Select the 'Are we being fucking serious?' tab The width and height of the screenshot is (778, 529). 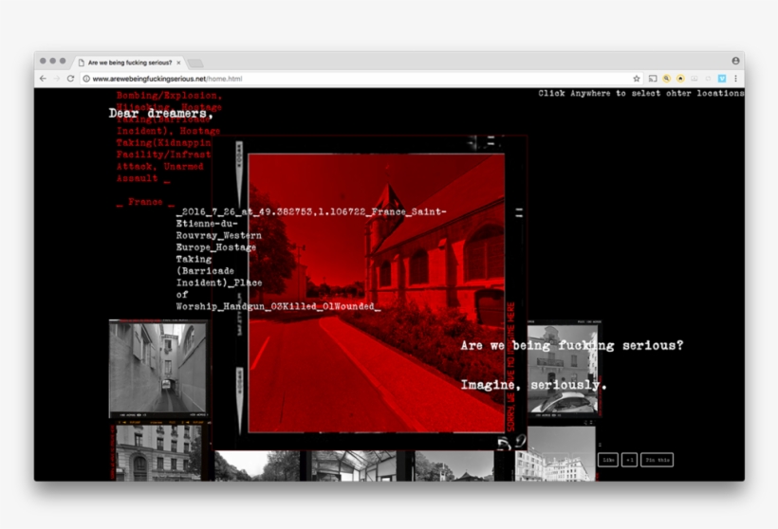tap(129, 62)
